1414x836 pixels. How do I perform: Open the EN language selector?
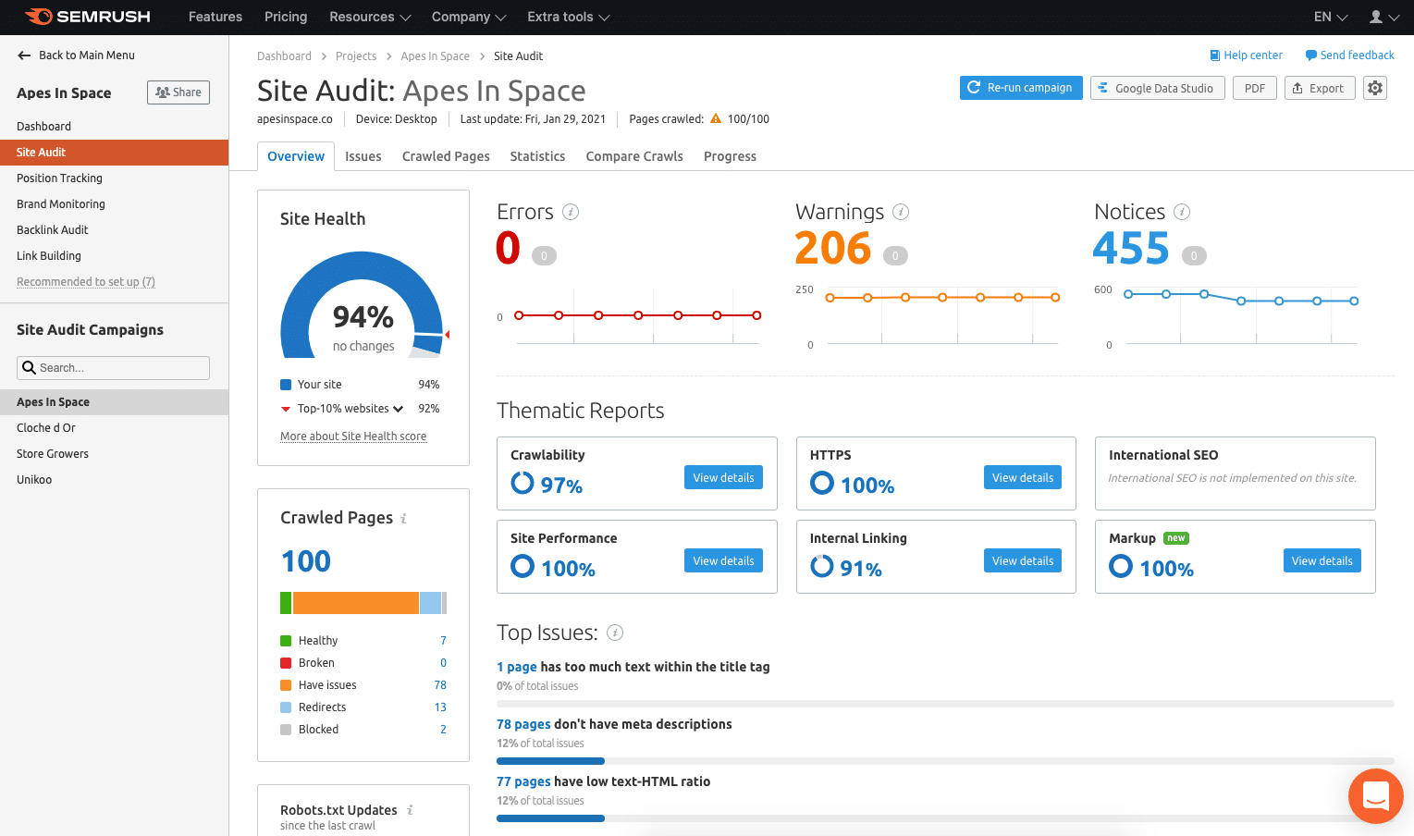coord(1331,17)
